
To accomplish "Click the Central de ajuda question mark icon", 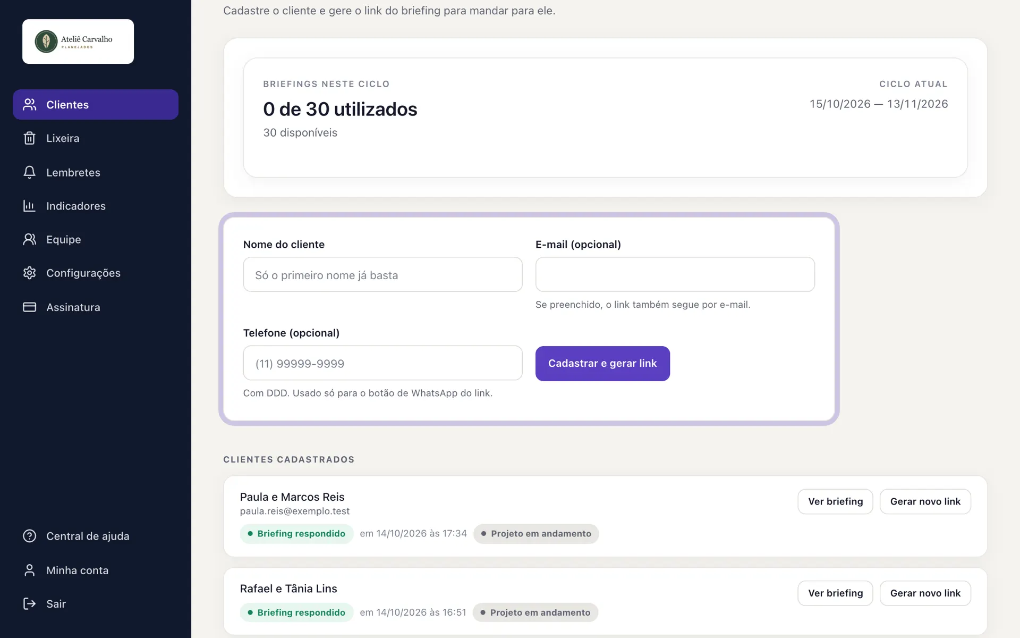I will pos(30,536).
